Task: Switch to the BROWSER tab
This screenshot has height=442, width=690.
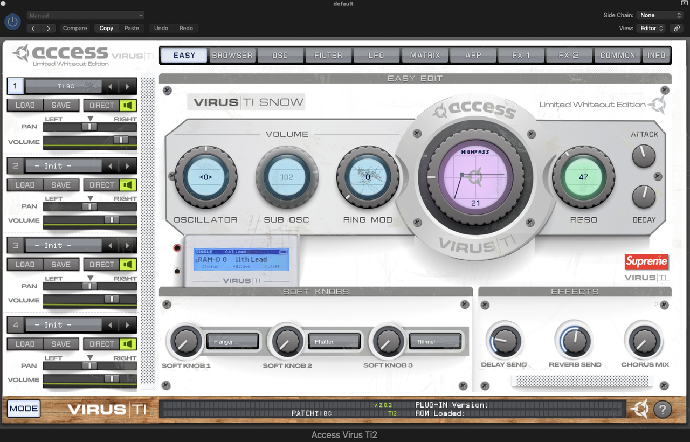Action: 232,55
